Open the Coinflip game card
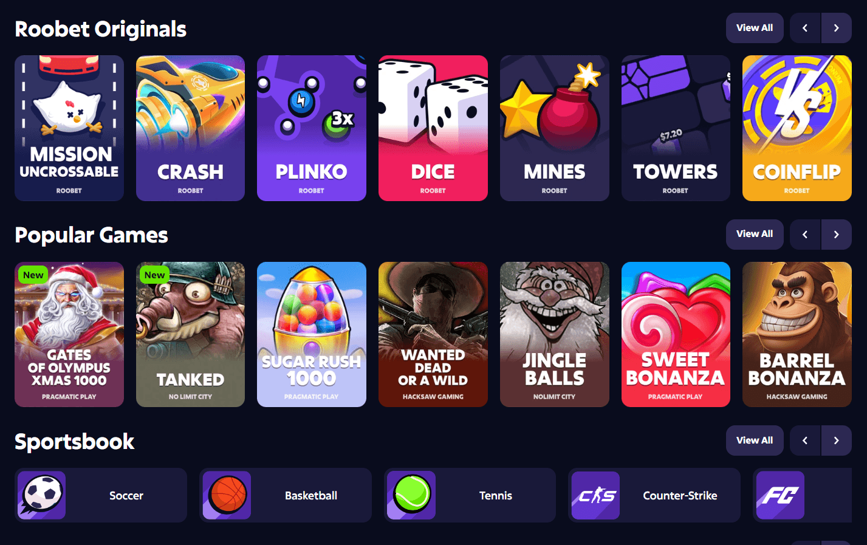 click(x=797, y=128)
